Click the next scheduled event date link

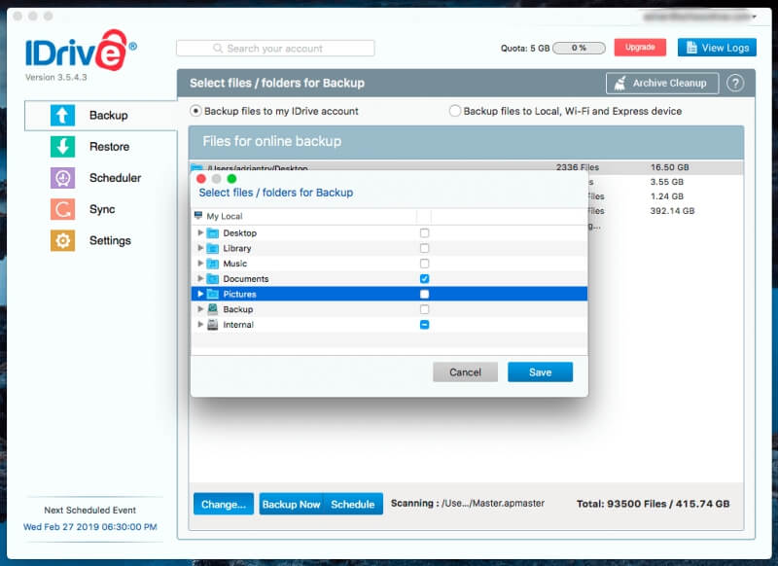coord(90,527)
